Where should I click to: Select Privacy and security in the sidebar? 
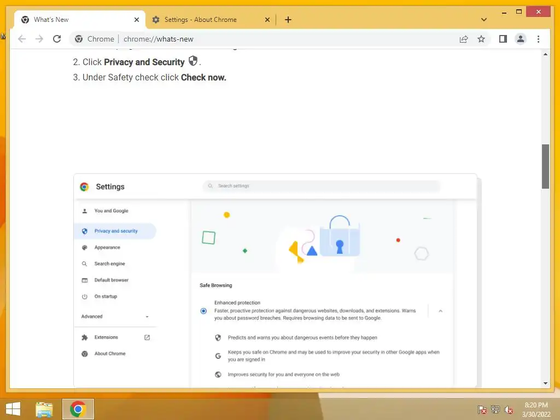[x=116, y=231]
